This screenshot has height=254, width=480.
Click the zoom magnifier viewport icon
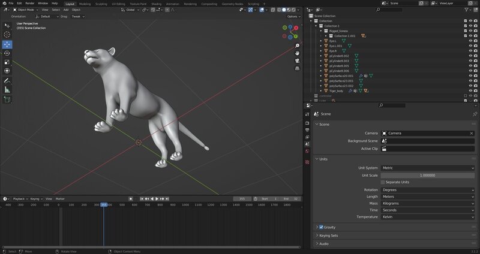click(x=297, y=46)
